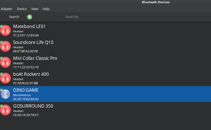Click the Mivi Collar Classic Pro headset icon

tap(5, 62)
